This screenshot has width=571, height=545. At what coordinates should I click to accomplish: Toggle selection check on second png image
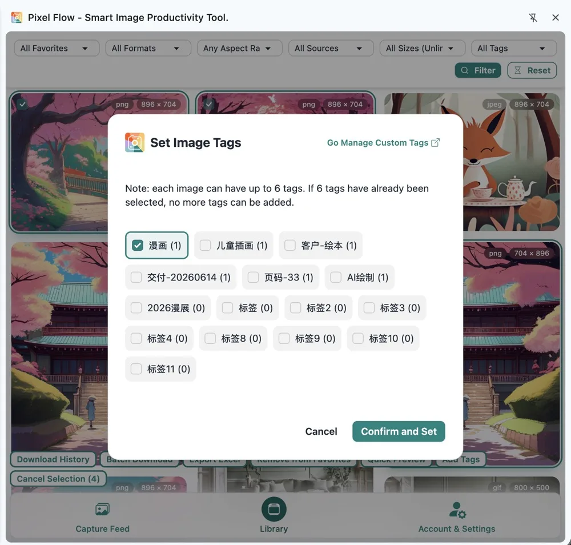pos(208,104)
